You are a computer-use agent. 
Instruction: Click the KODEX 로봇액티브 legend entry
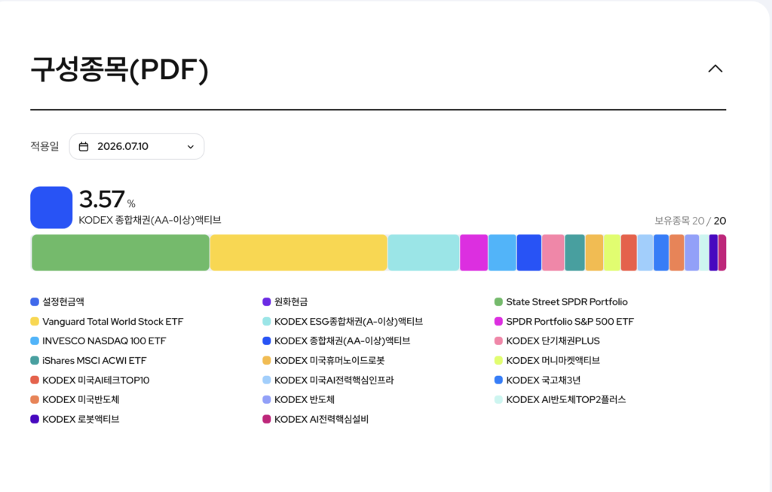75,419
